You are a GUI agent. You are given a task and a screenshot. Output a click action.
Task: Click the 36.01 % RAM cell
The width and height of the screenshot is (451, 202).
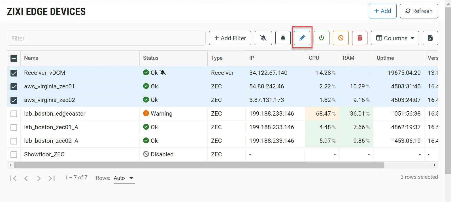tap(356, 113)
